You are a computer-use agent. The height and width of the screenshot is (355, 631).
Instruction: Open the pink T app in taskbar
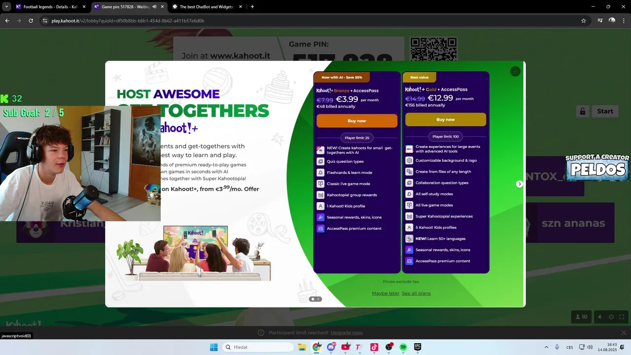(x=359, y=347)
